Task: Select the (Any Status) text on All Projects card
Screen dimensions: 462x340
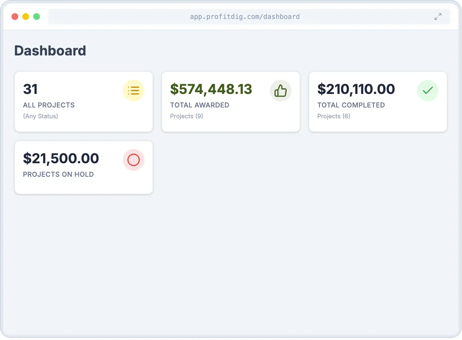Action: click(41, 116)
